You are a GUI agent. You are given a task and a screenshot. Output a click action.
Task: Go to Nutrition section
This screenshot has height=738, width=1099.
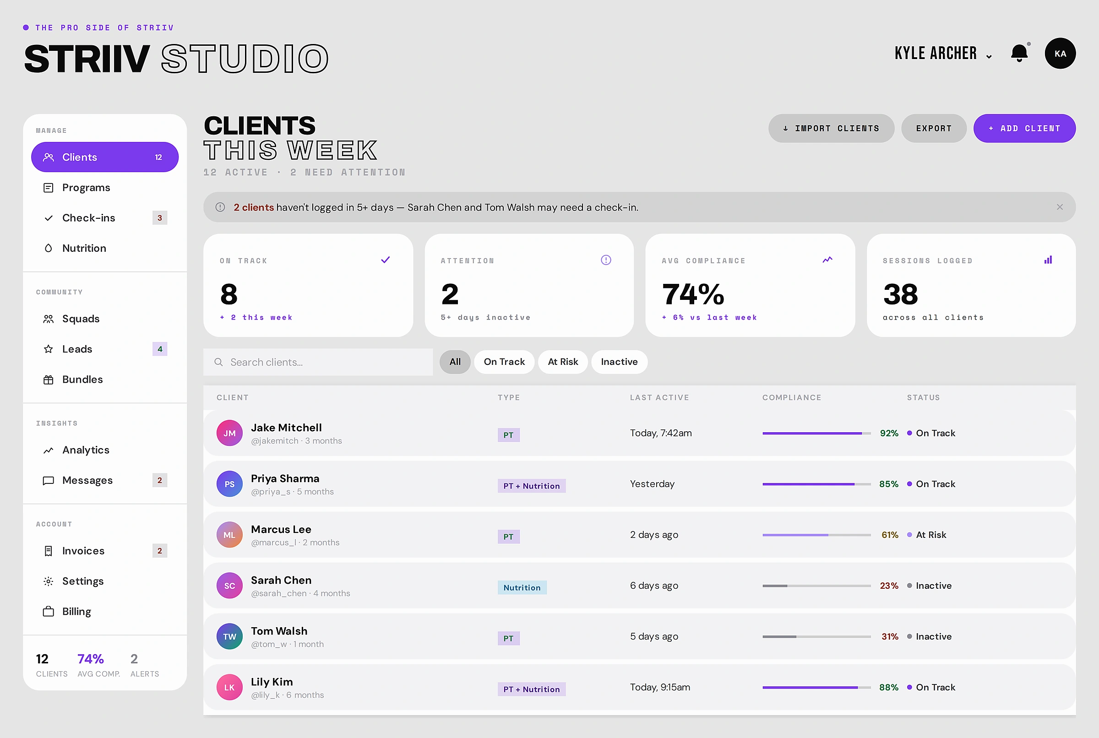pos(105,248)
